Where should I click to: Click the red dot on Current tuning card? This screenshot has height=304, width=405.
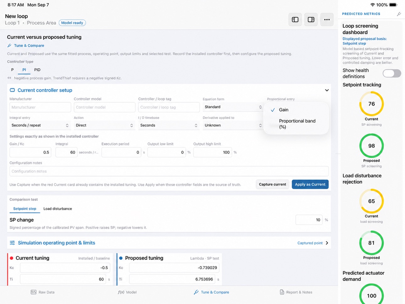coord(12,258)
